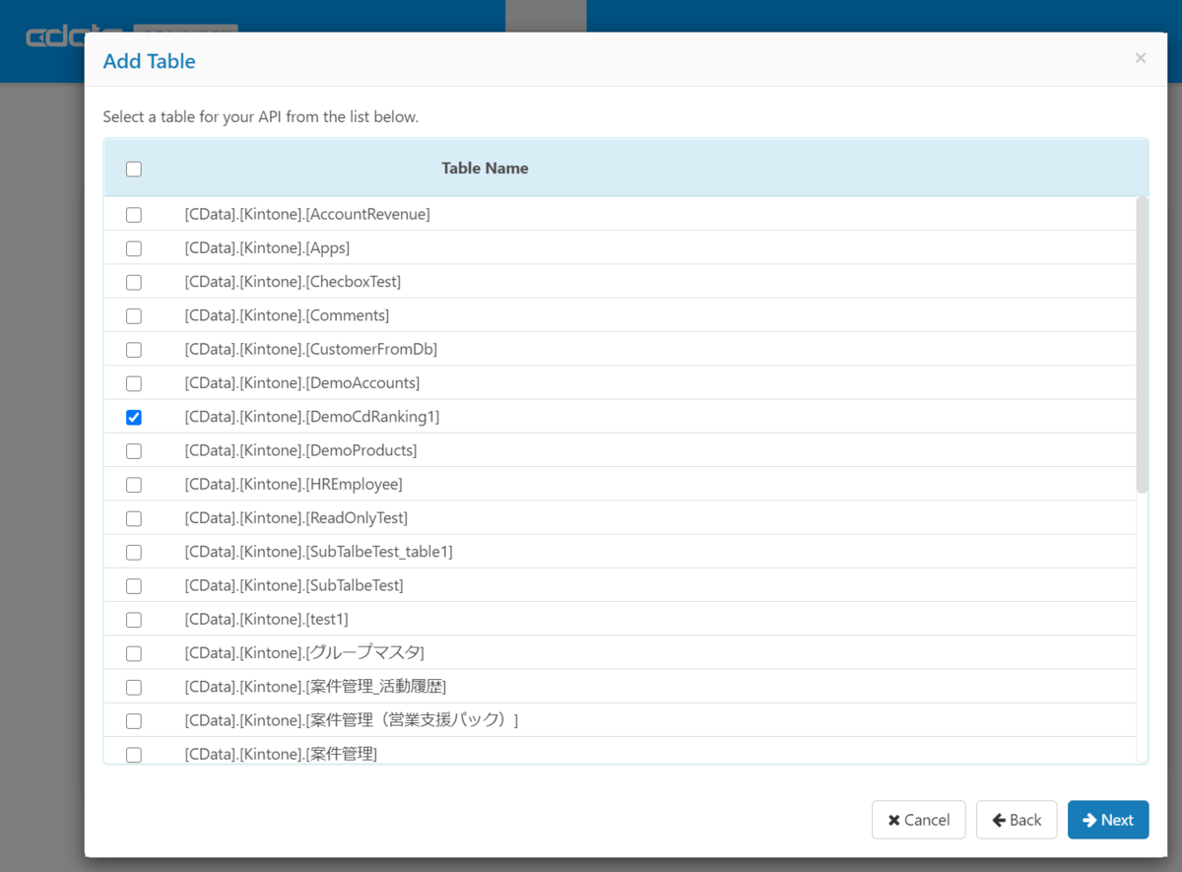Click [CData].[Kintone].[DemoProducts] row text
This screenshot has width=1182, height=872.
coord(300,450)
